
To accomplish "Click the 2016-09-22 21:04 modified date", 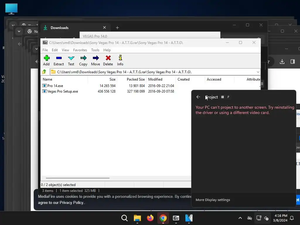I will [161, 86].
